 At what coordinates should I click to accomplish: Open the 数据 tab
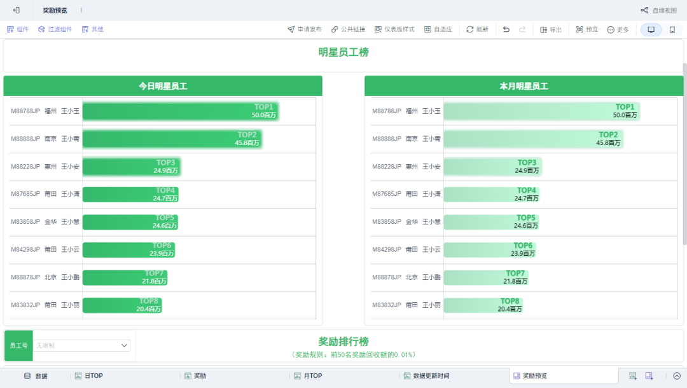(36, 376)
